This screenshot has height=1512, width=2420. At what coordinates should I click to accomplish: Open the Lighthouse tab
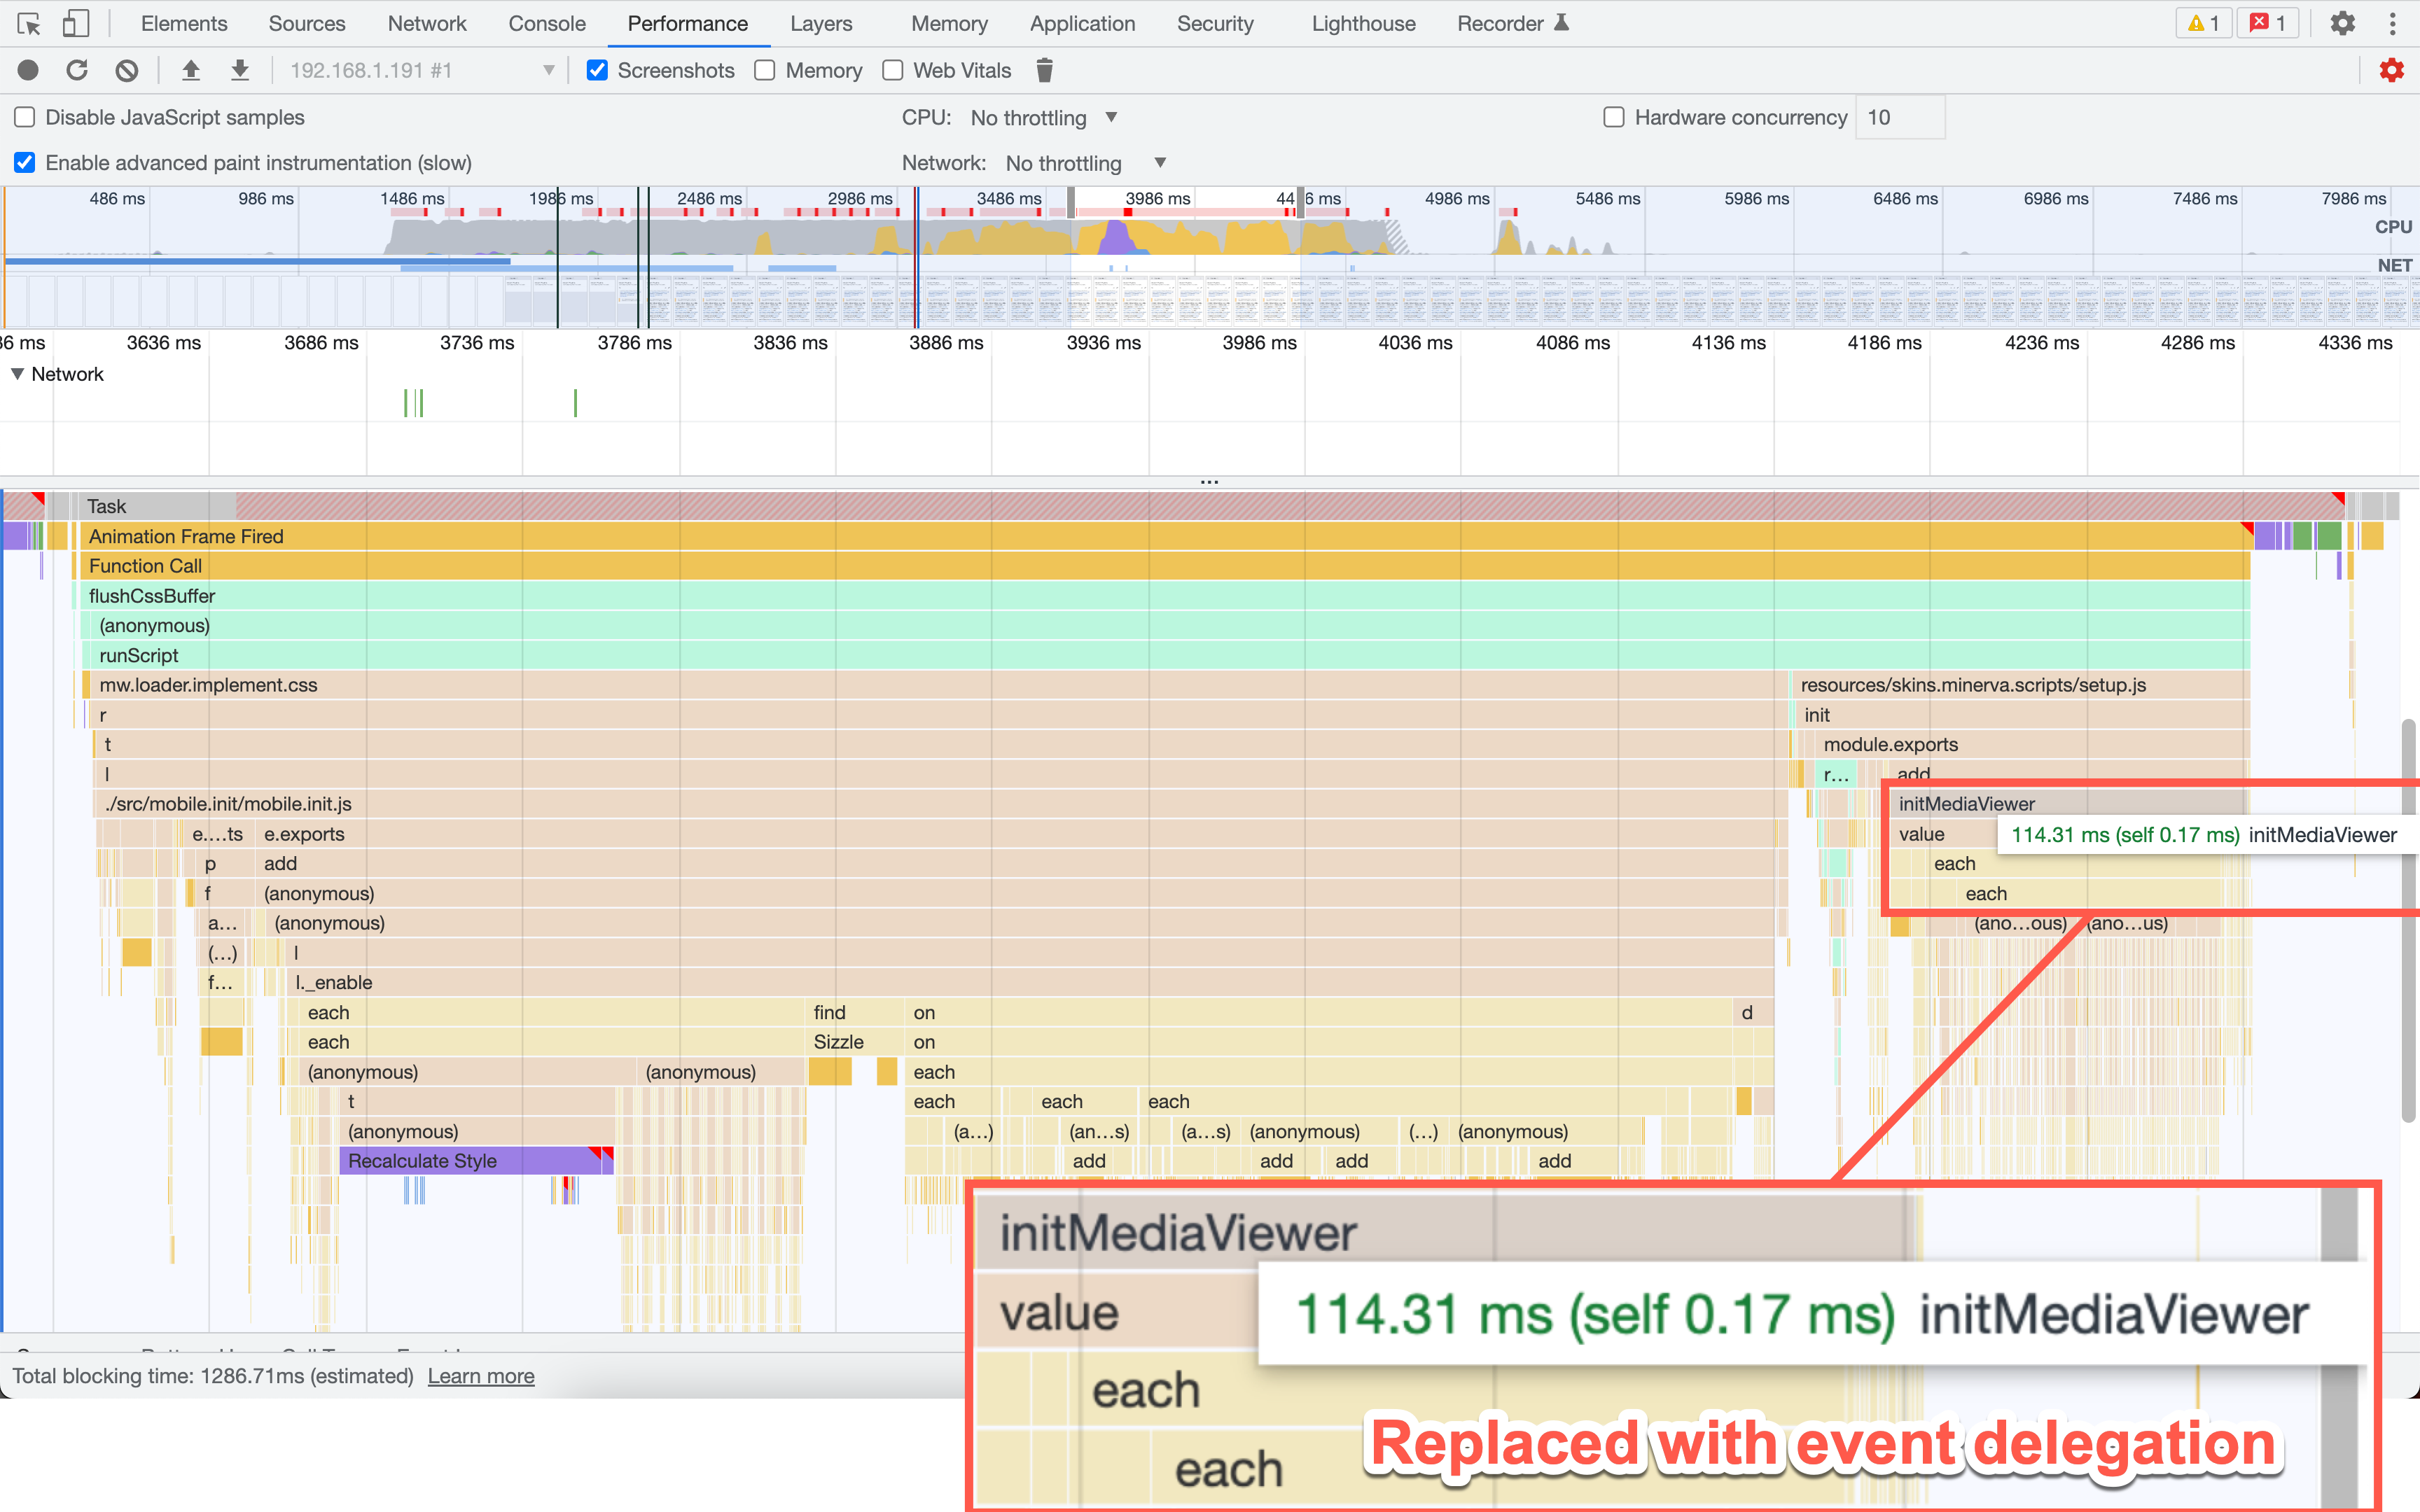coord(1363,23)
